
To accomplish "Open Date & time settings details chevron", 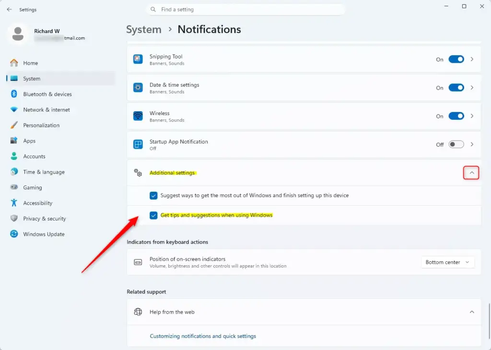I will point(472,88).
